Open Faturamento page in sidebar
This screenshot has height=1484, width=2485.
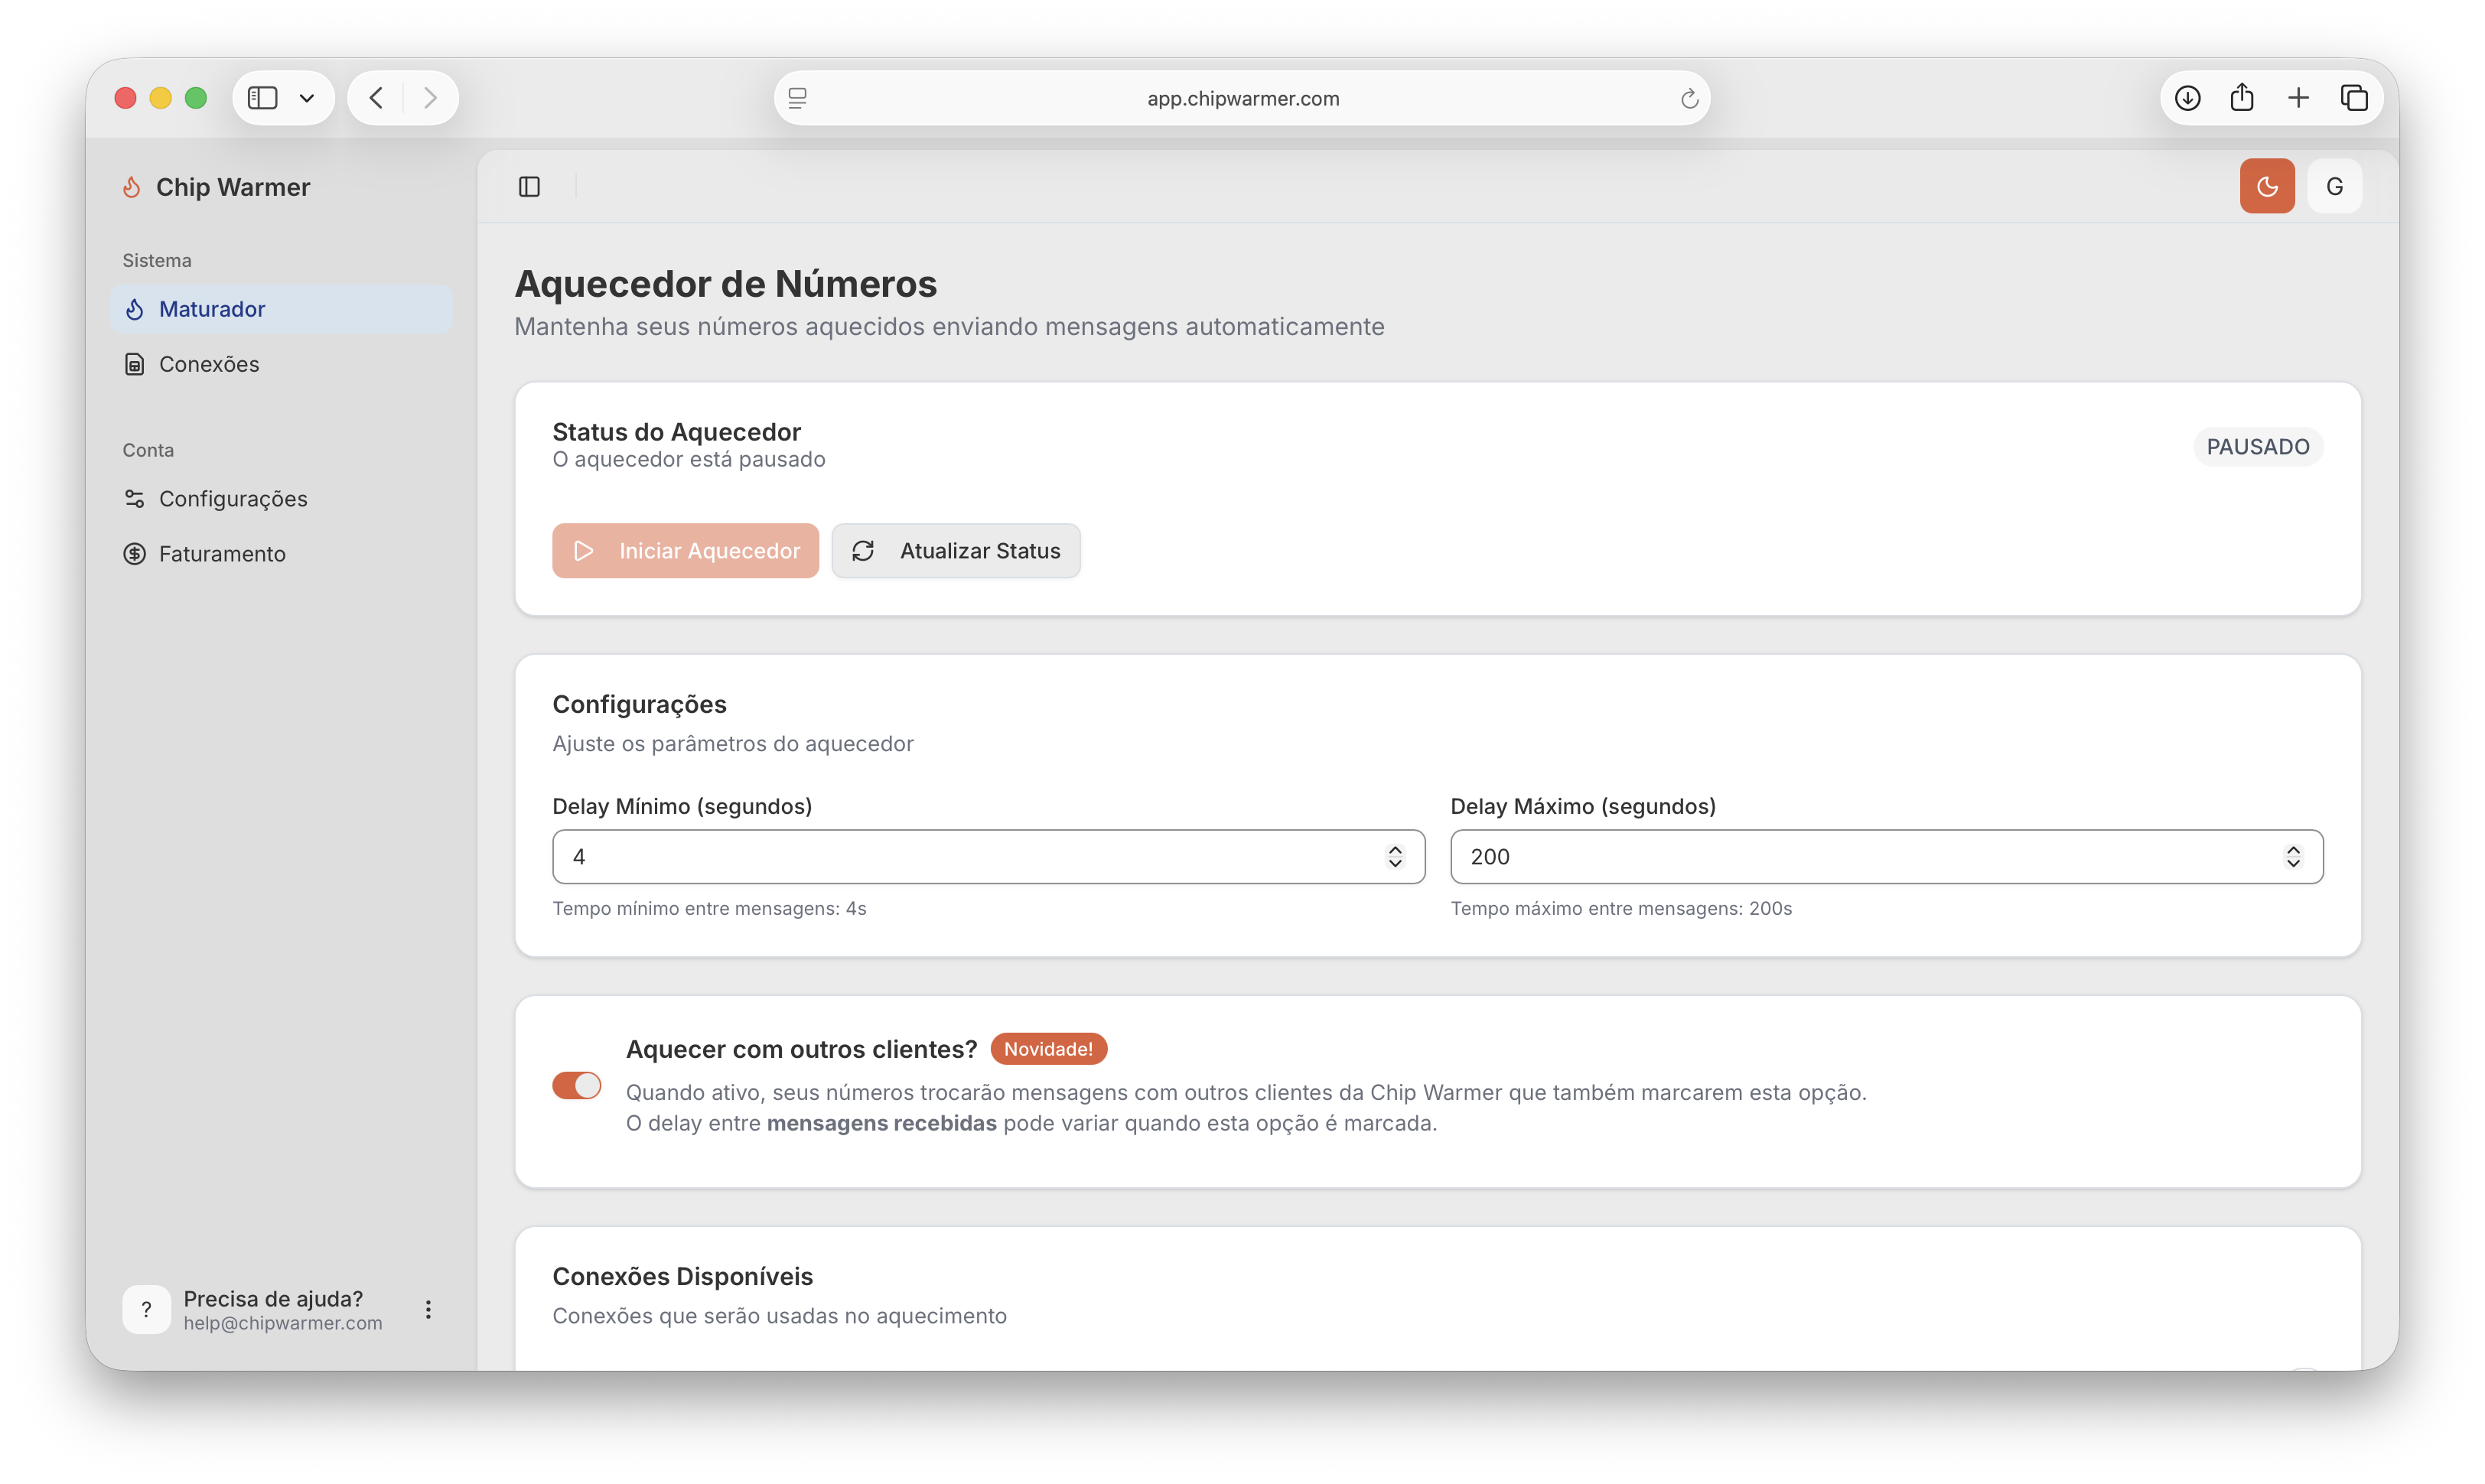click(221, 554)
